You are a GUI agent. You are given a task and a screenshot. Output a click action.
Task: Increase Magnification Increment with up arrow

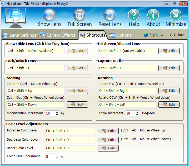click(57, 112)
